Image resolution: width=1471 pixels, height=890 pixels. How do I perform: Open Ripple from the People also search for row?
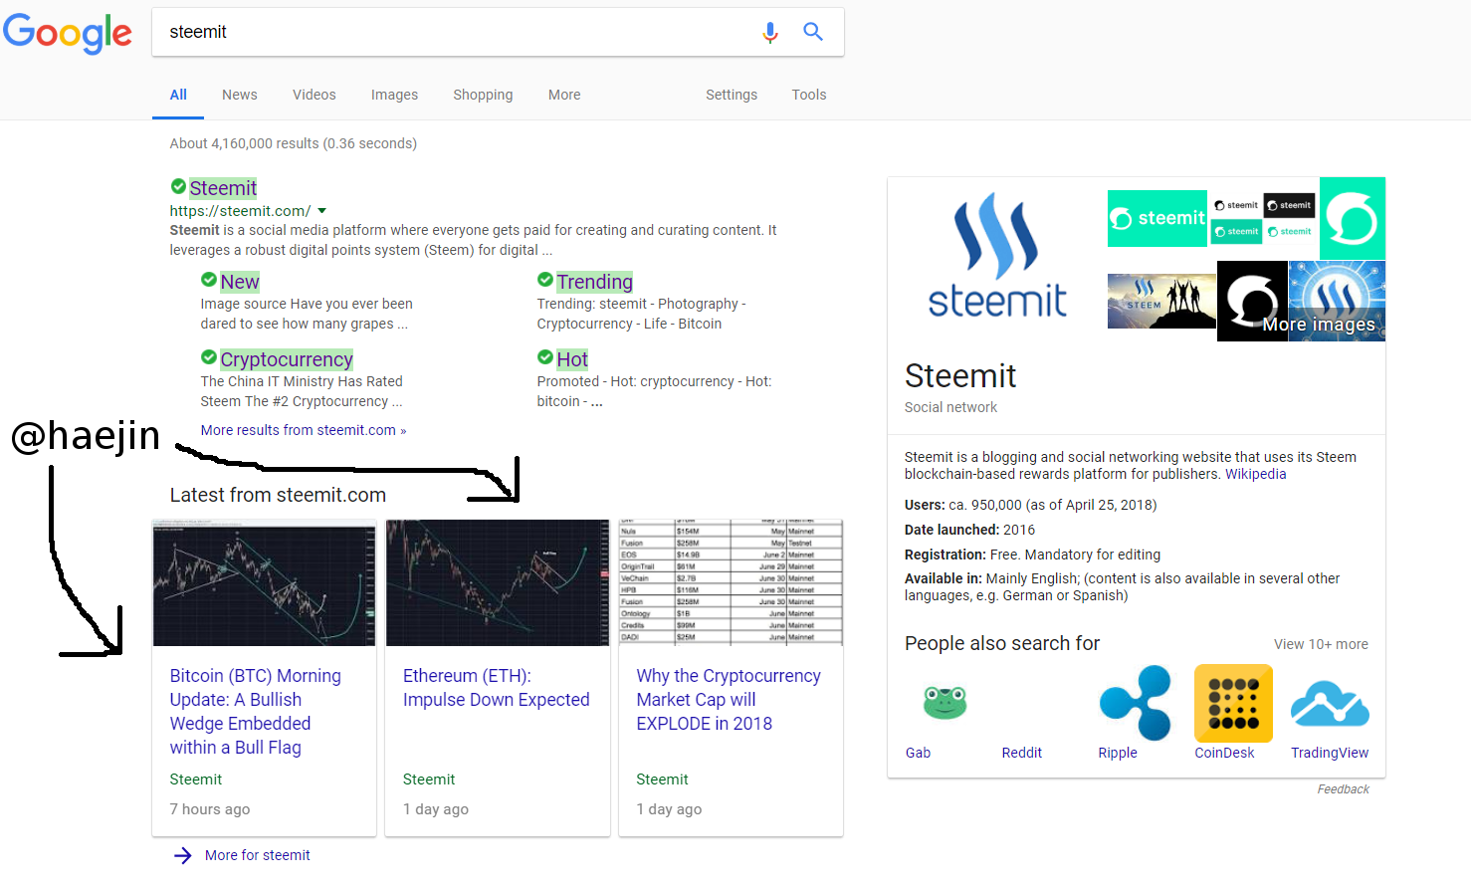click(x=1135, y=703)
